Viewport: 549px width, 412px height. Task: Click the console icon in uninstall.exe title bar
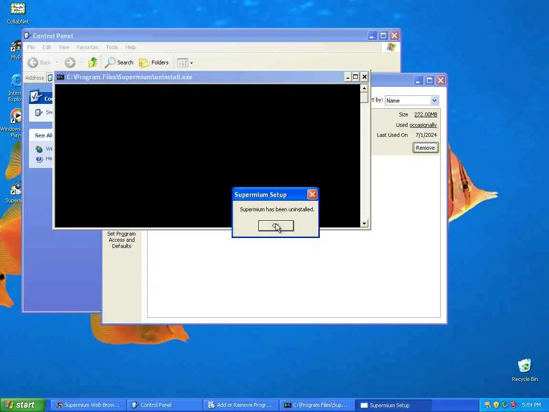tap(60, 77)
